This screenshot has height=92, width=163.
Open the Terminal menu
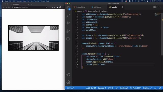tap(37, 1)
